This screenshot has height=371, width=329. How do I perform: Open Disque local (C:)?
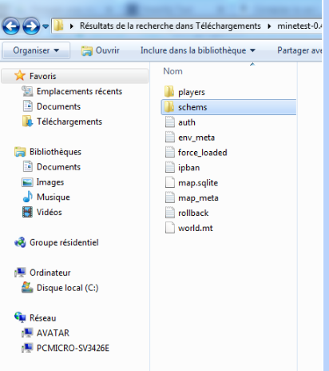[68, 288]
